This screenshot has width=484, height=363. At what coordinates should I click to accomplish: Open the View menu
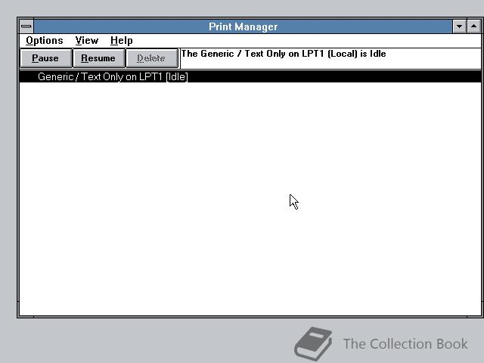pyautogui.click(x=87, y=40)
